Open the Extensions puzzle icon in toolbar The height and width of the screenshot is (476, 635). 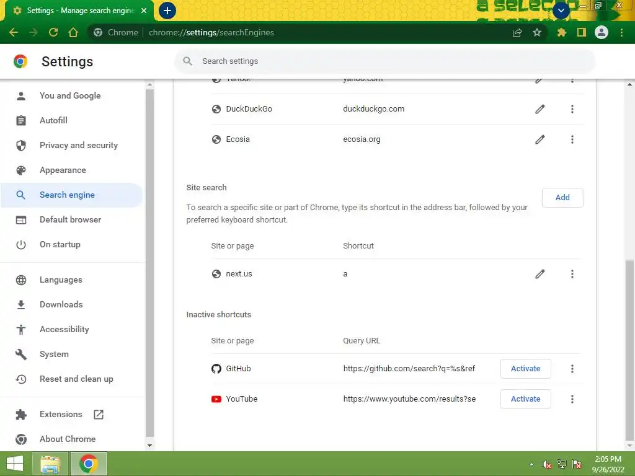(x=561, y=32)
